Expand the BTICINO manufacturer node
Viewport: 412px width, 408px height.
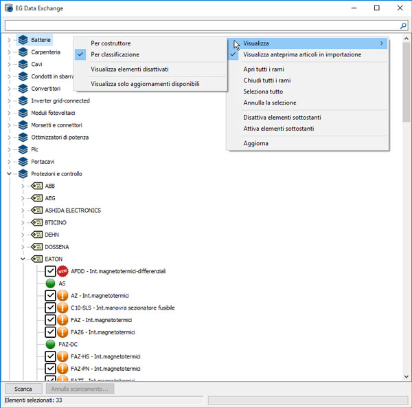23,222
